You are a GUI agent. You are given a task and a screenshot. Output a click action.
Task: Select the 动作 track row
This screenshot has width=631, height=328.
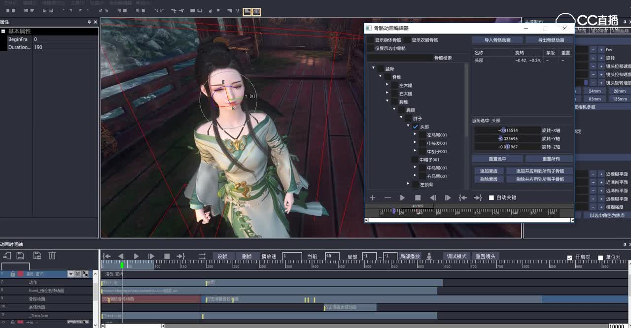(x=47, y=282)
